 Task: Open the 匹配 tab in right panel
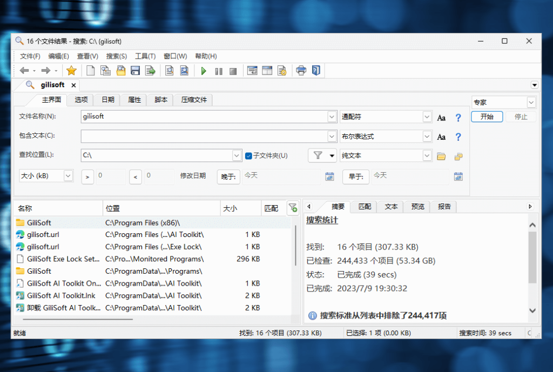(365, 207)
